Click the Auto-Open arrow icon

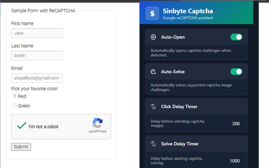[x=153, y=37]
